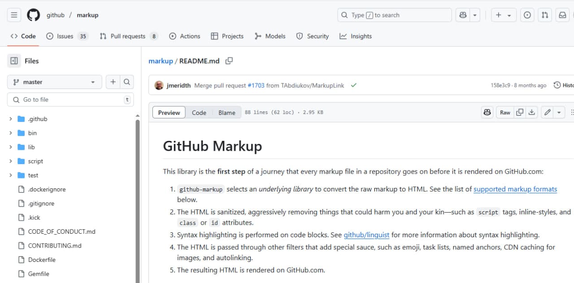Expand the bin folder chevron
Viewport: 574px width, 283px height.
click(x=11, y=133)
